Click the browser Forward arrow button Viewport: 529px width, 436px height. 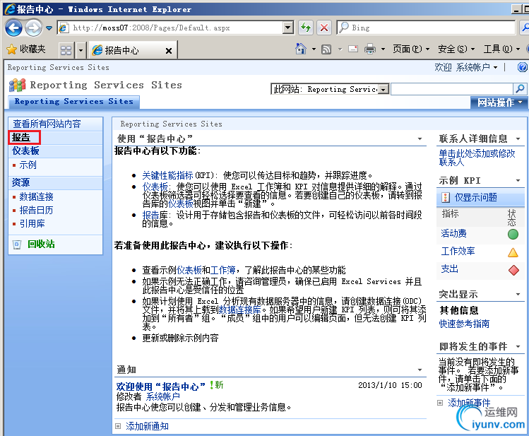(33, 28)
